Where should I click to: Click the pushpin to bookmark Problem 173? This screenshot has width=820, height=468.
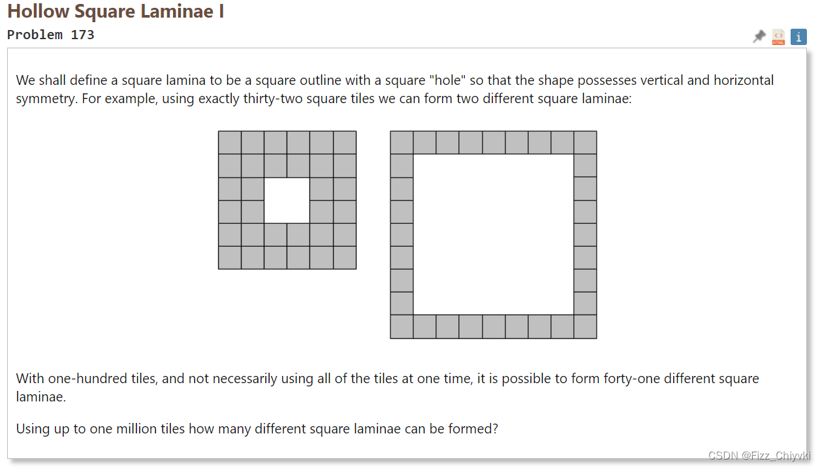(759, 37)
